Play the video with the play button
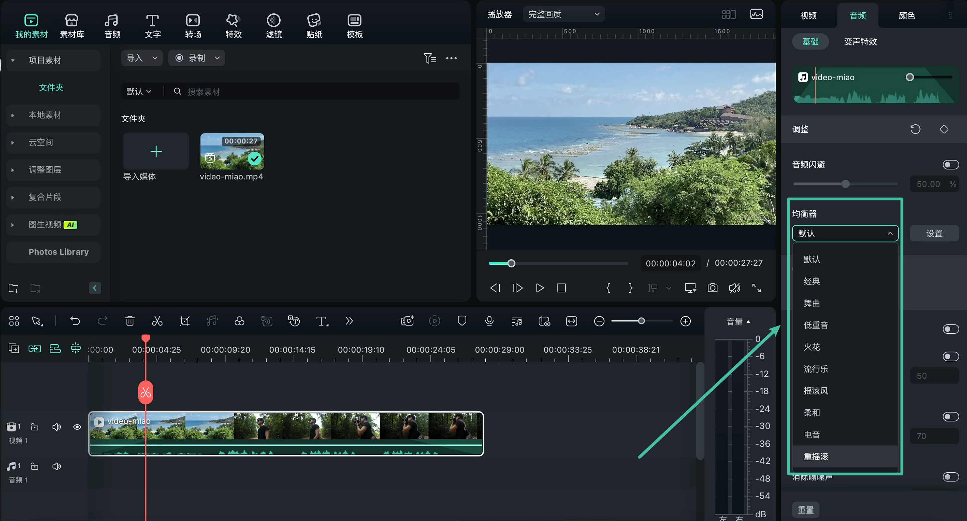This screenshot has height=521, width=967. [540, 288]
